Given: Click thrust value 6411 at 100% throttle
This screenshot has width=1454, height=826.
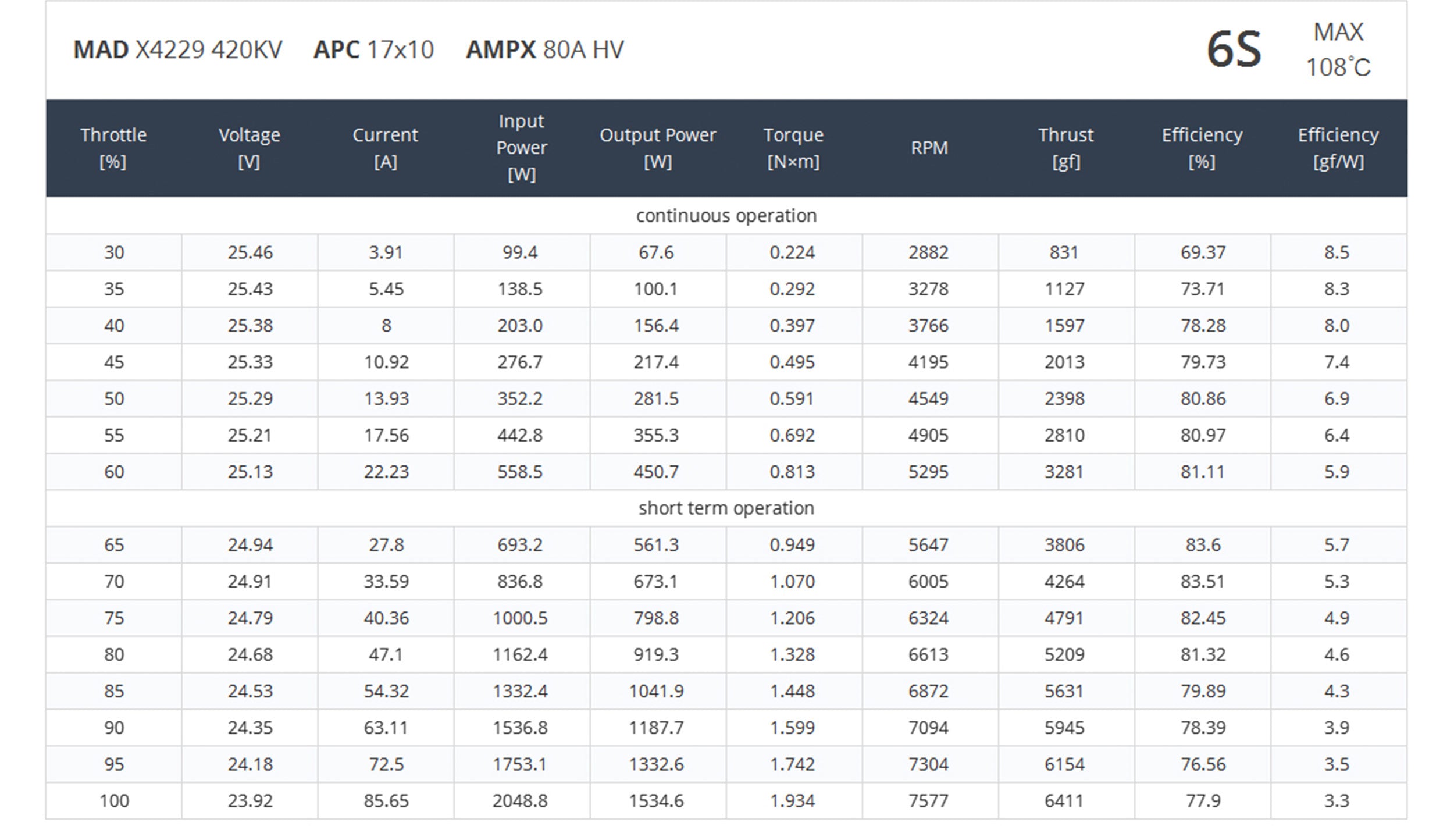Looking at the screenshot, I should click(x=1064, y=801).
